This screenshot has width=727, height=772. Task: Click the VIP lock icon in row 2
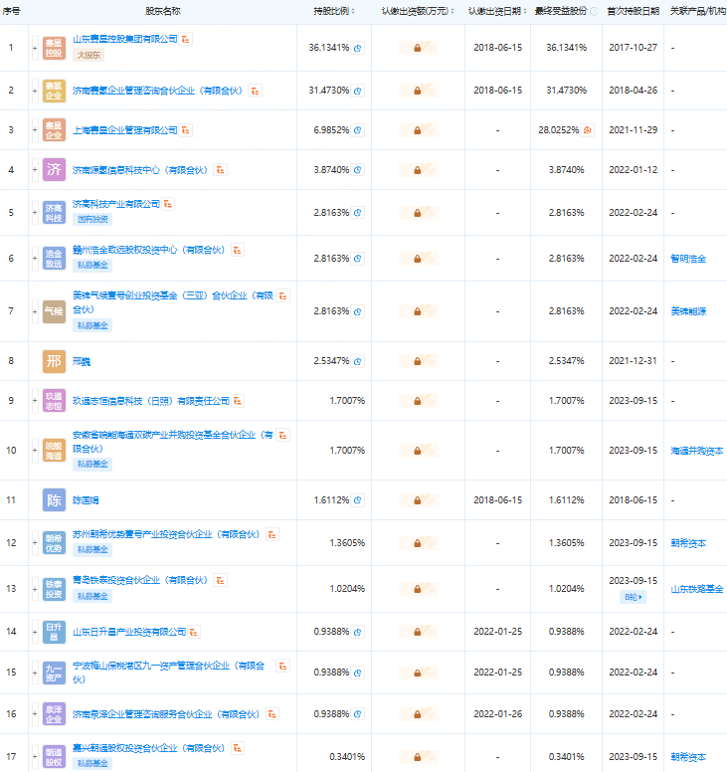(x=417, y=91)
